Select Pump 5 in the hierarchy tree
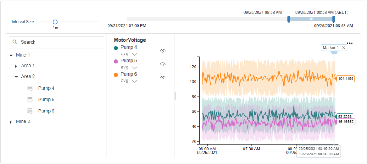The image size is (367, 164). (x=46, y=100)
